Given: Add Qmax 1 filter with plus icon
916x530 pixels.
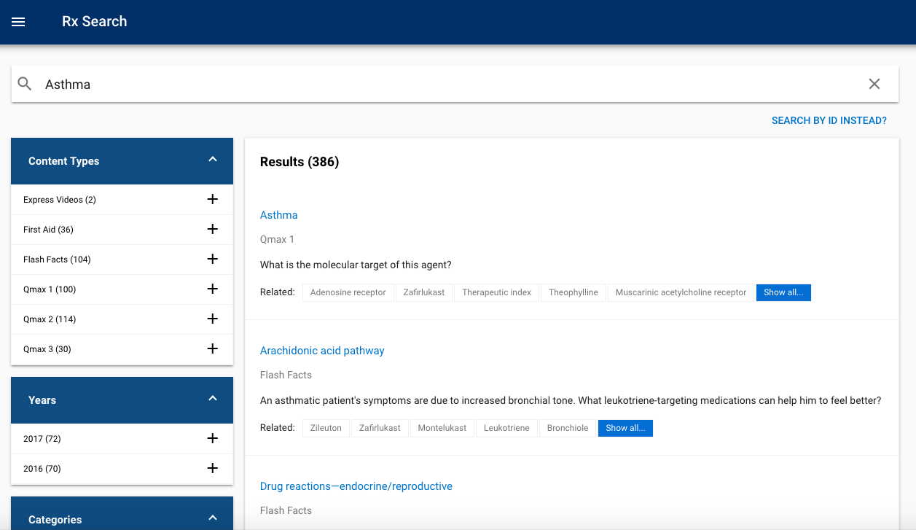Looking at the screenshot, I should 213,289.
